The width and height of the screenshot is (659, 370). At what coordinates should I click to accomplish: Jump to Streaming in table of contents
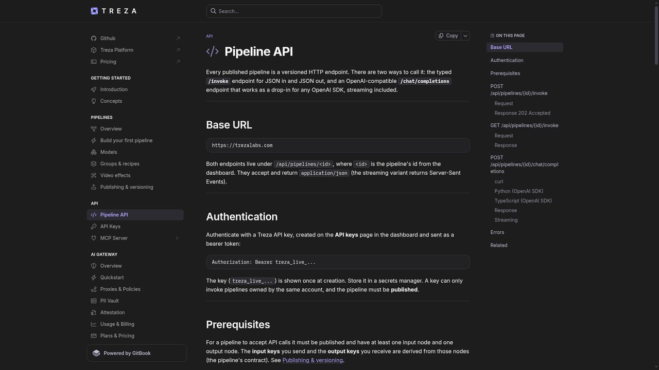point(506,220)
